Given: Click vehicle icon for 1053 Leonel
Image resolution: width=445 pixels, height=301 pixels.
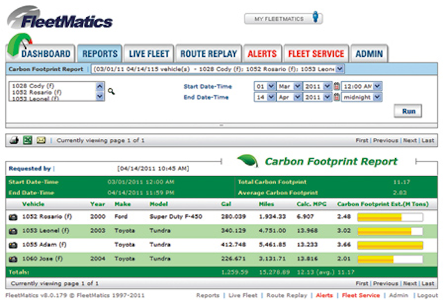Looking at the screenshot, I should 13,231.
